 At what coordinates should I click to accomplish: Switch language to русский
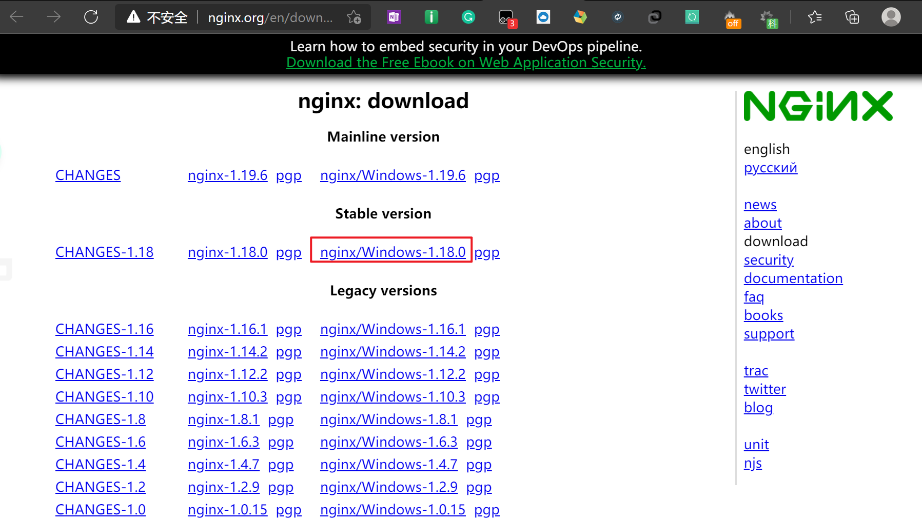770,168
